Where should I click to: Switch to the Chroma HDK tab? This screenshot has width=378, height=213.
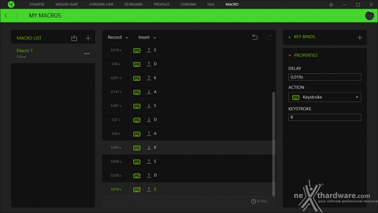(101, 4)
